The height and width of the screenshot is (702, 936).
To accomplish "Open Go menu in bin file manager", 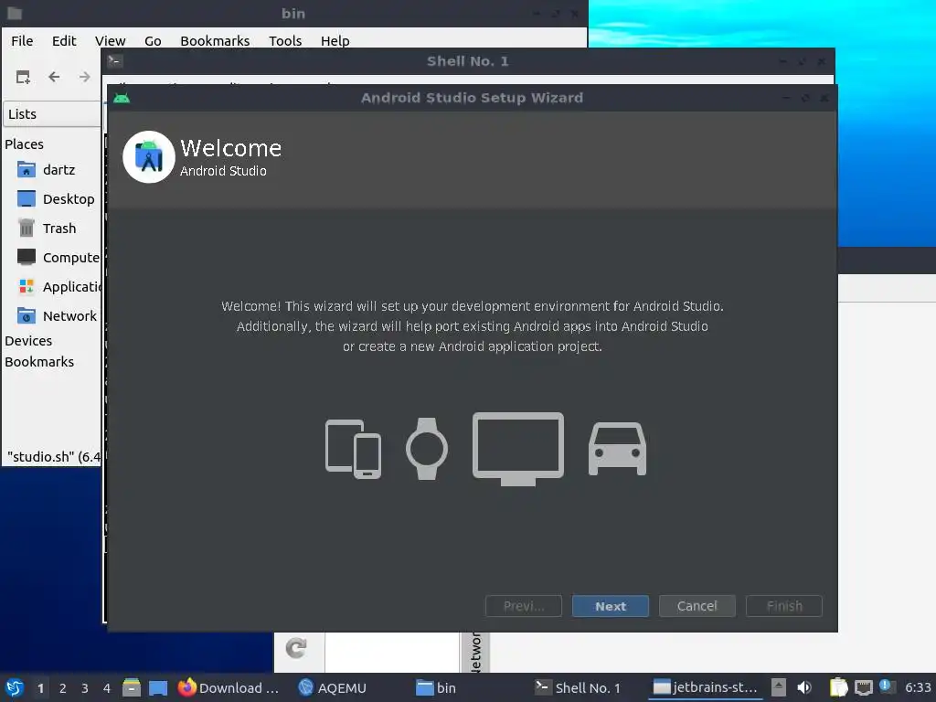I will [153, 40].
